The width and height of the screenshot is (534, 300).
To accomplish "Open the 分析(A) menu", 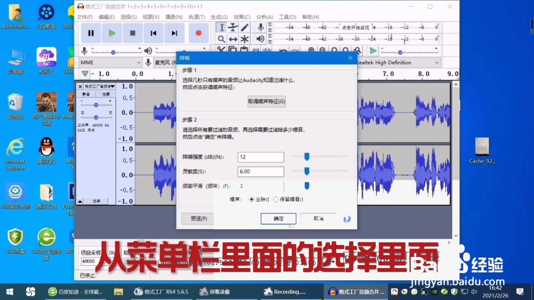I will [264, 17].
